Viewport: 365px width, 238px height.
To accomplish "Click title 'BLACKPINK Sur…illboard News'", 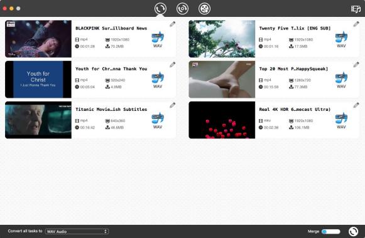I will tap(111, 28).
